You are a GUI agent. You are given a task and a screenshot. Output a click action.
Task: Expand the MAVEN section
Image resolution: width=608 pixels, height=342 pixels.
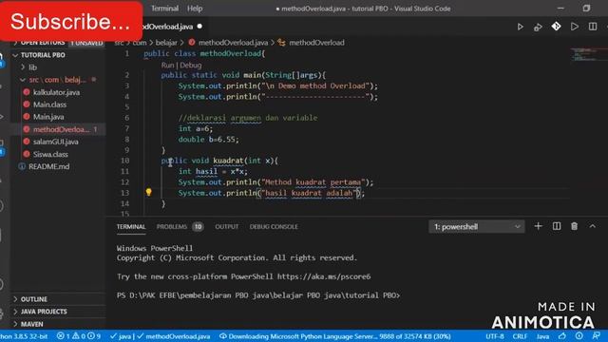58,324
